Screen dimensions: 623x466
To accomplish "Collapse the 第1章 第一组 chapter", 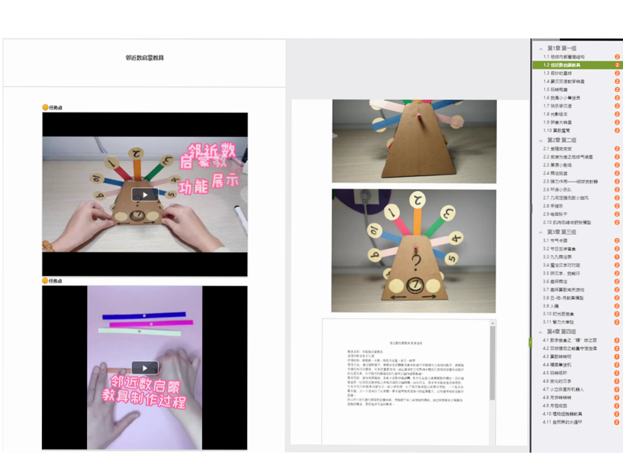I will point(540,49).
